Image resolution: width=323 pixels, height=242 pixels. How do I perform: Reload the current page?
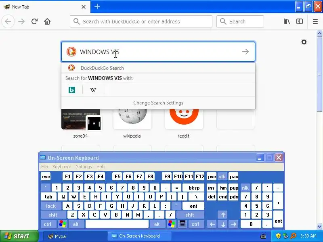[34, 21]
